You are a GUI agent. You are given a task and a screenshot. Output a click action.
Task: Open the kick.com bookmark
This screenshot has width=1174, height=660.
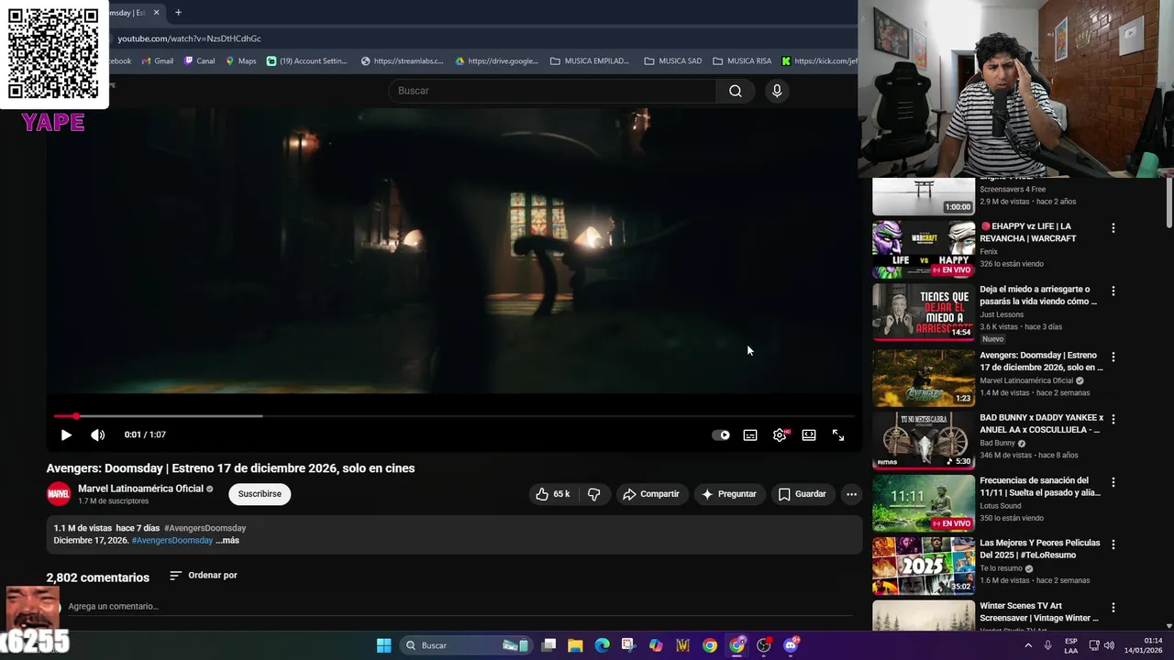(819, 61)
